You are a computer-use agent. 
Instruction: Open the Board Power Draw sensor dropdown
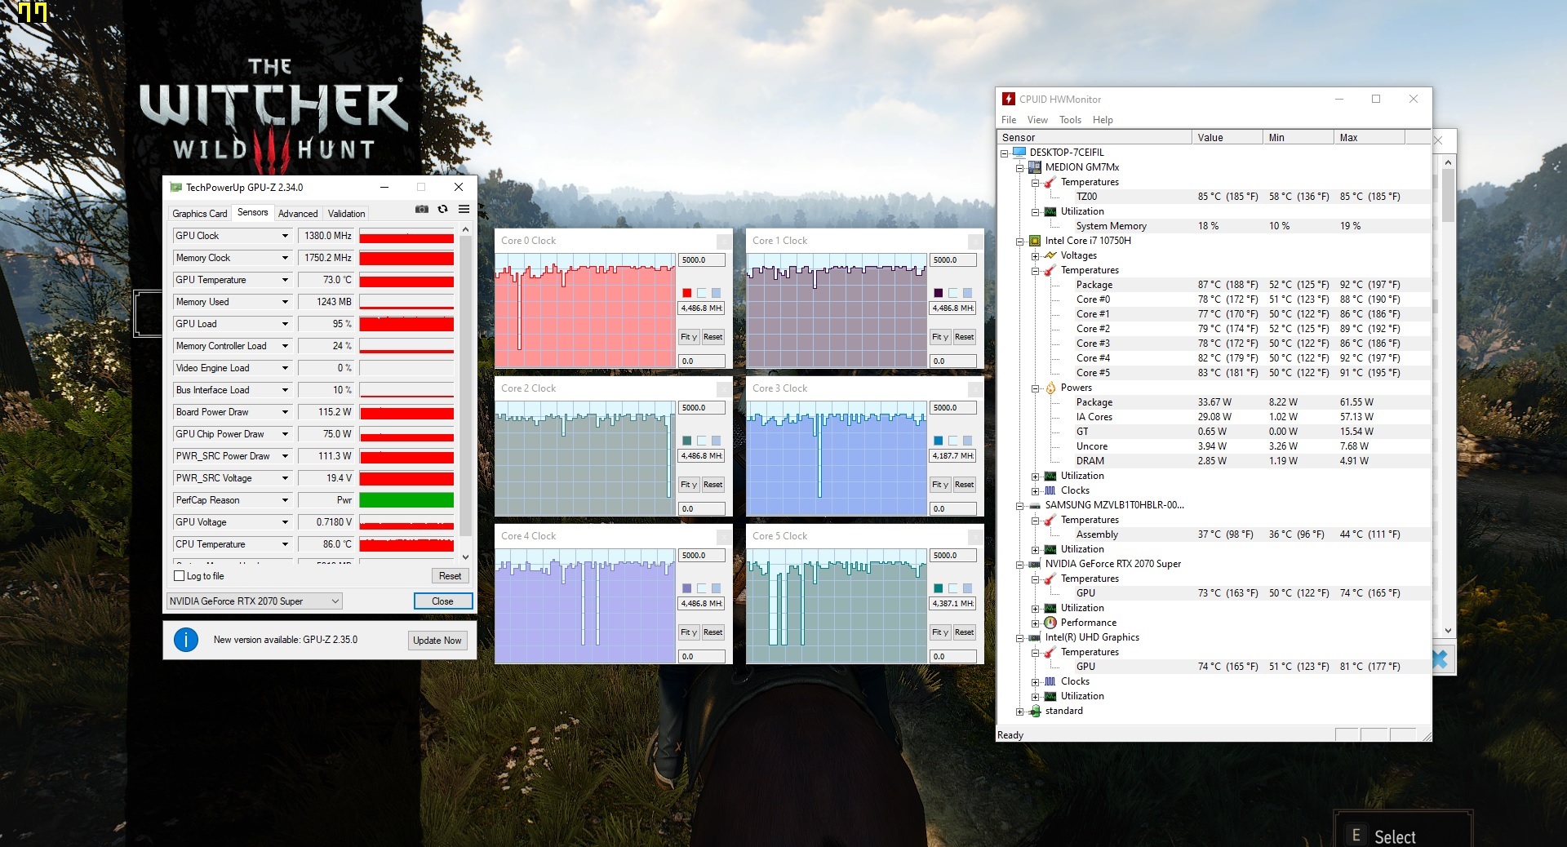(285, 412)
